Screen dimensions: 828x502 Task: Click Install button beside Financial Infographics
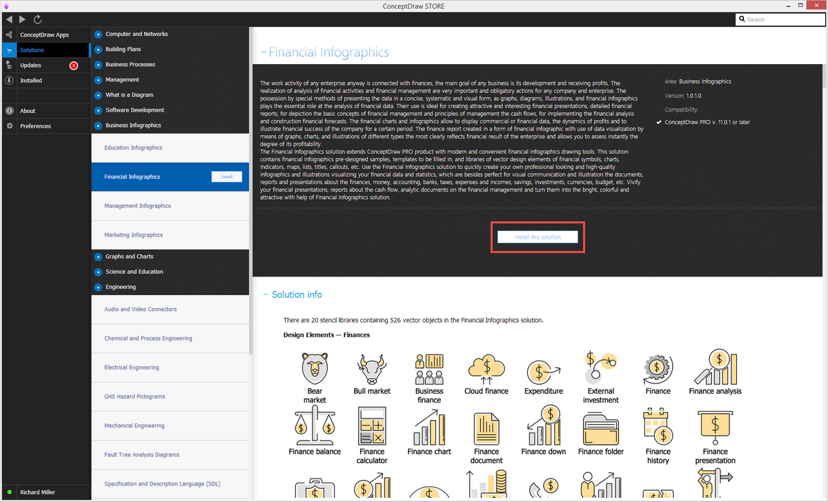[226, 177]
